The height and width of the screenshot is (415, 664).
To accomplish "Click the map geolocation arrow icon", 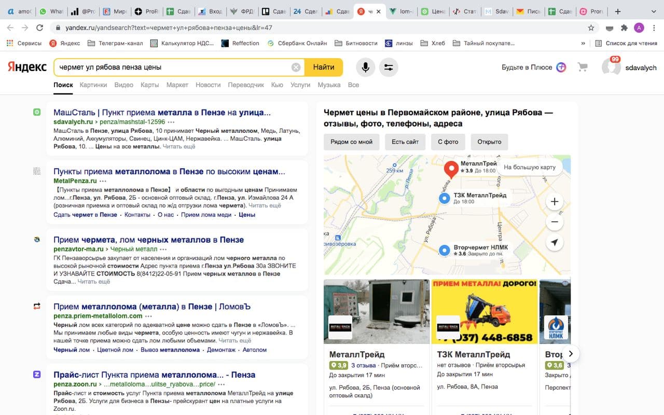I will click(555, 243).
